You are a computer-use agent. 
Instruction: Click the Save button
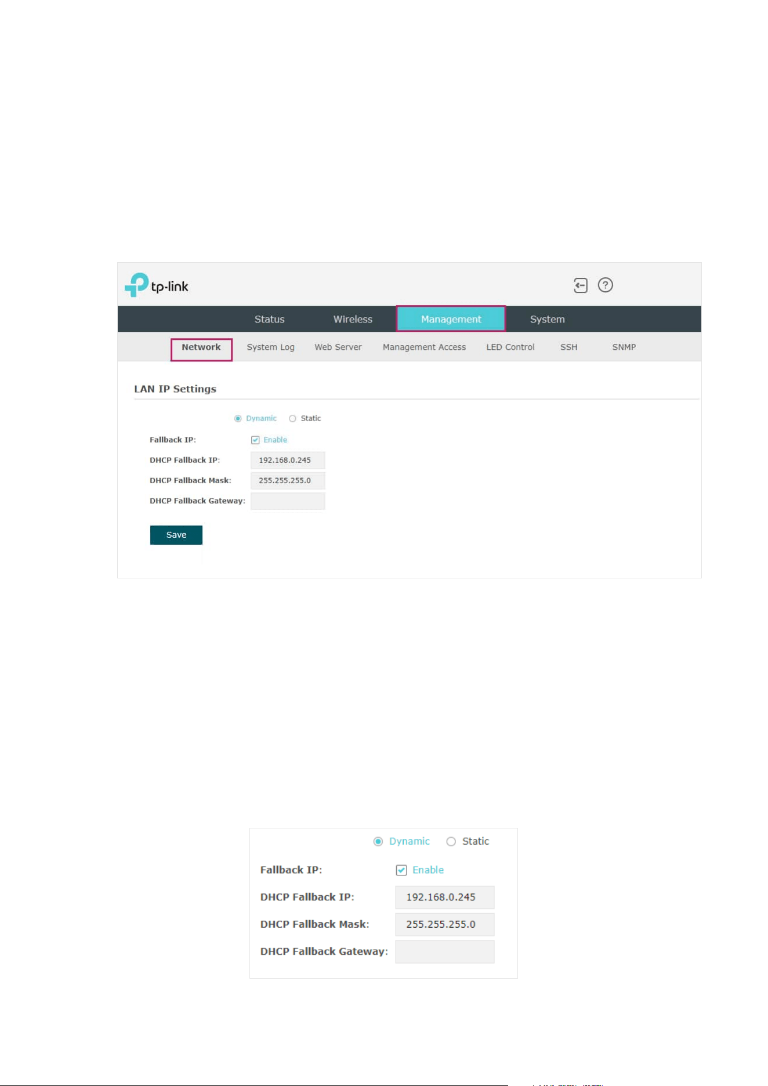[x=176, y=535]
